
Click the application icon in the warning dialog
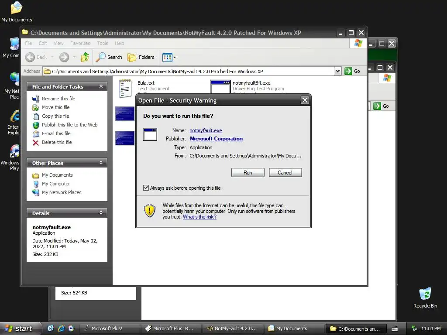150,134
